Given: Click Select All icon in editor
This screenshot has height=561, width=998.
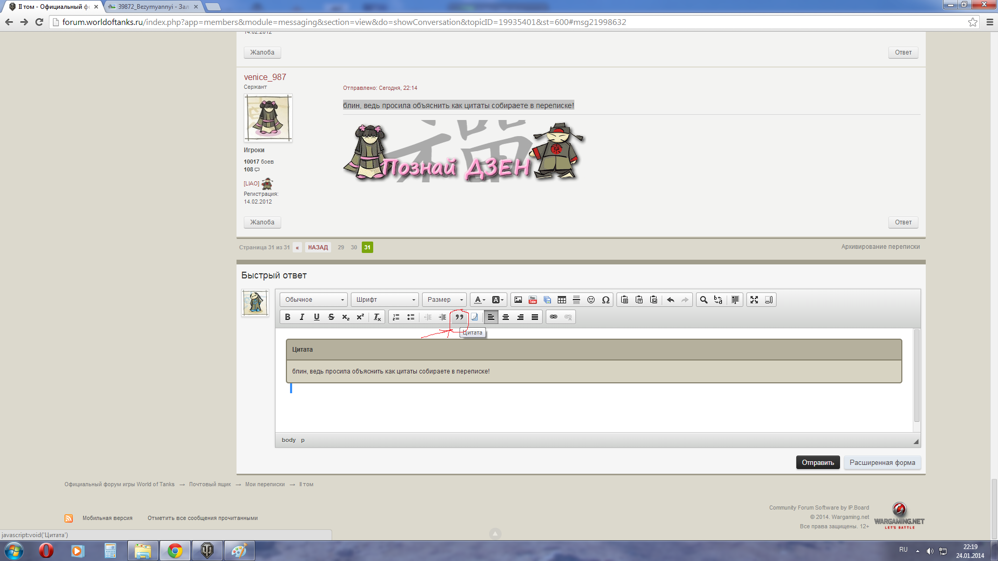Looking at the screenshot, I should point(735,300).
